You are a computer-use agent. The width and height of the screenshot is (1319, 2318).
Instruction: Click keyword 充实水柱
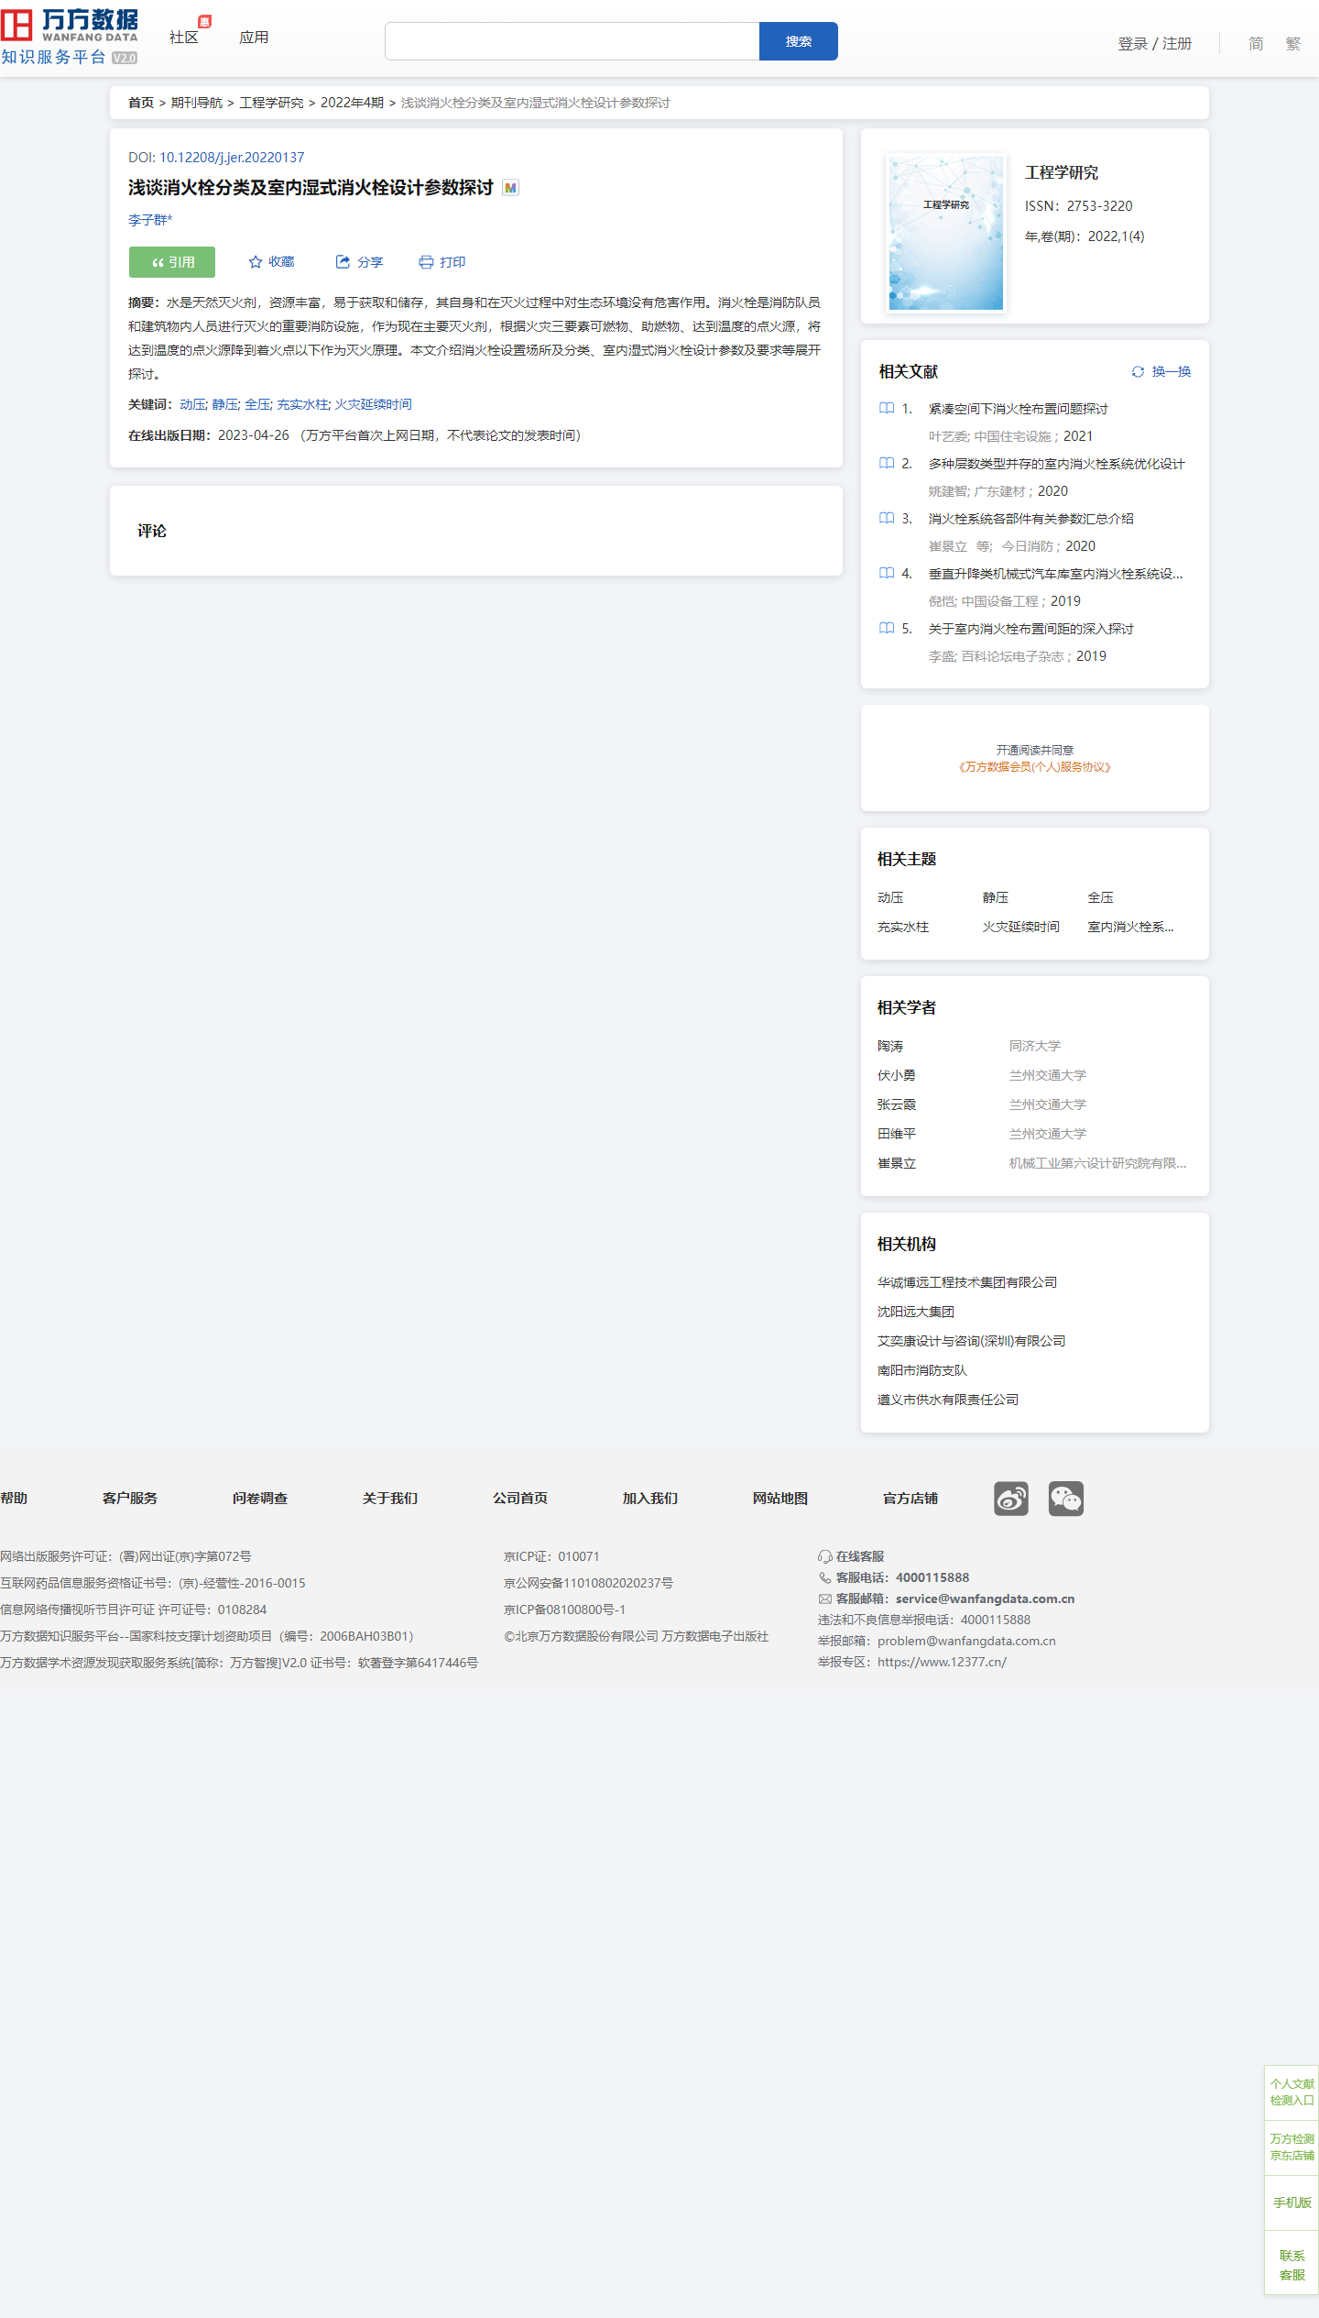pyautogui.click(x=302, y=404)
